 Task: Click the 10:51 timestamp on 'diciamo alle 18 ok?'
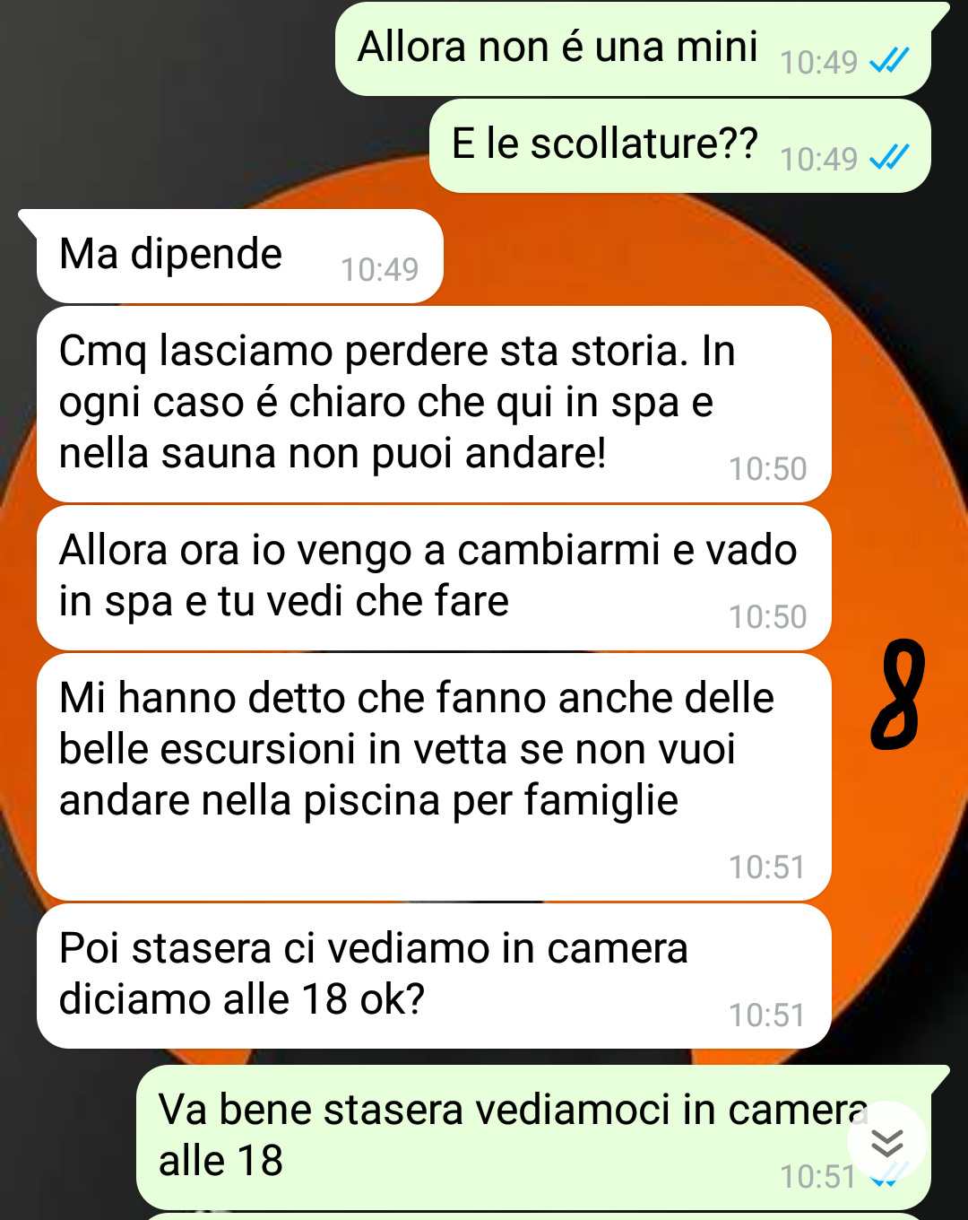tap(767, 1015)
